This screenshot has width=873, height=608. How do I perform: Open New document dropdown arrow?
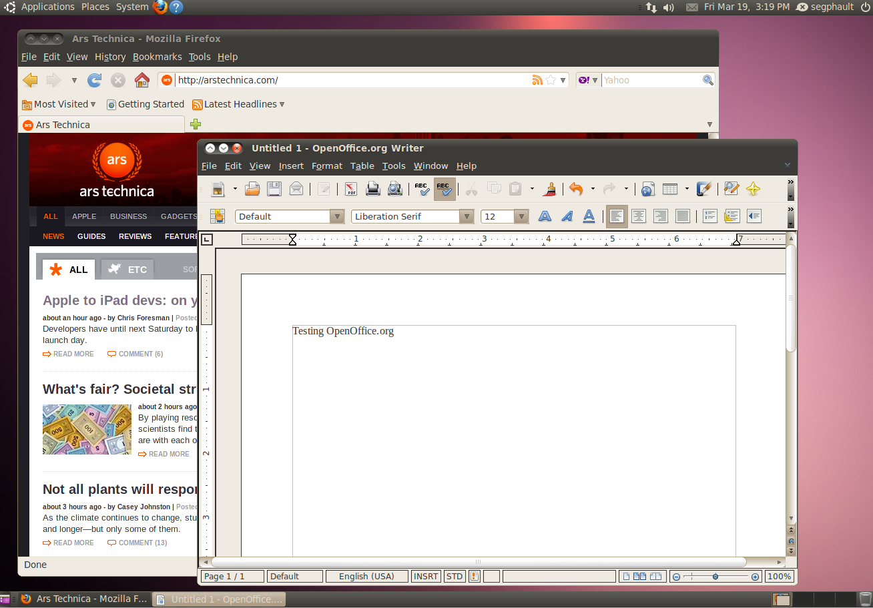(235, 190)
